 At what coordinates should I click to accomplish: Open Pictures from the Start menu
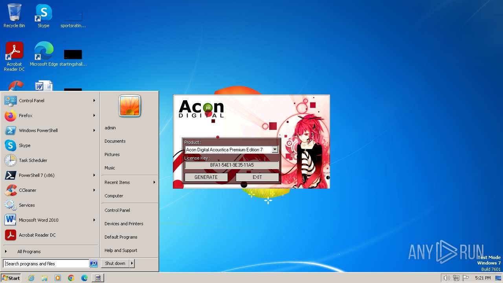click(130, 154)
